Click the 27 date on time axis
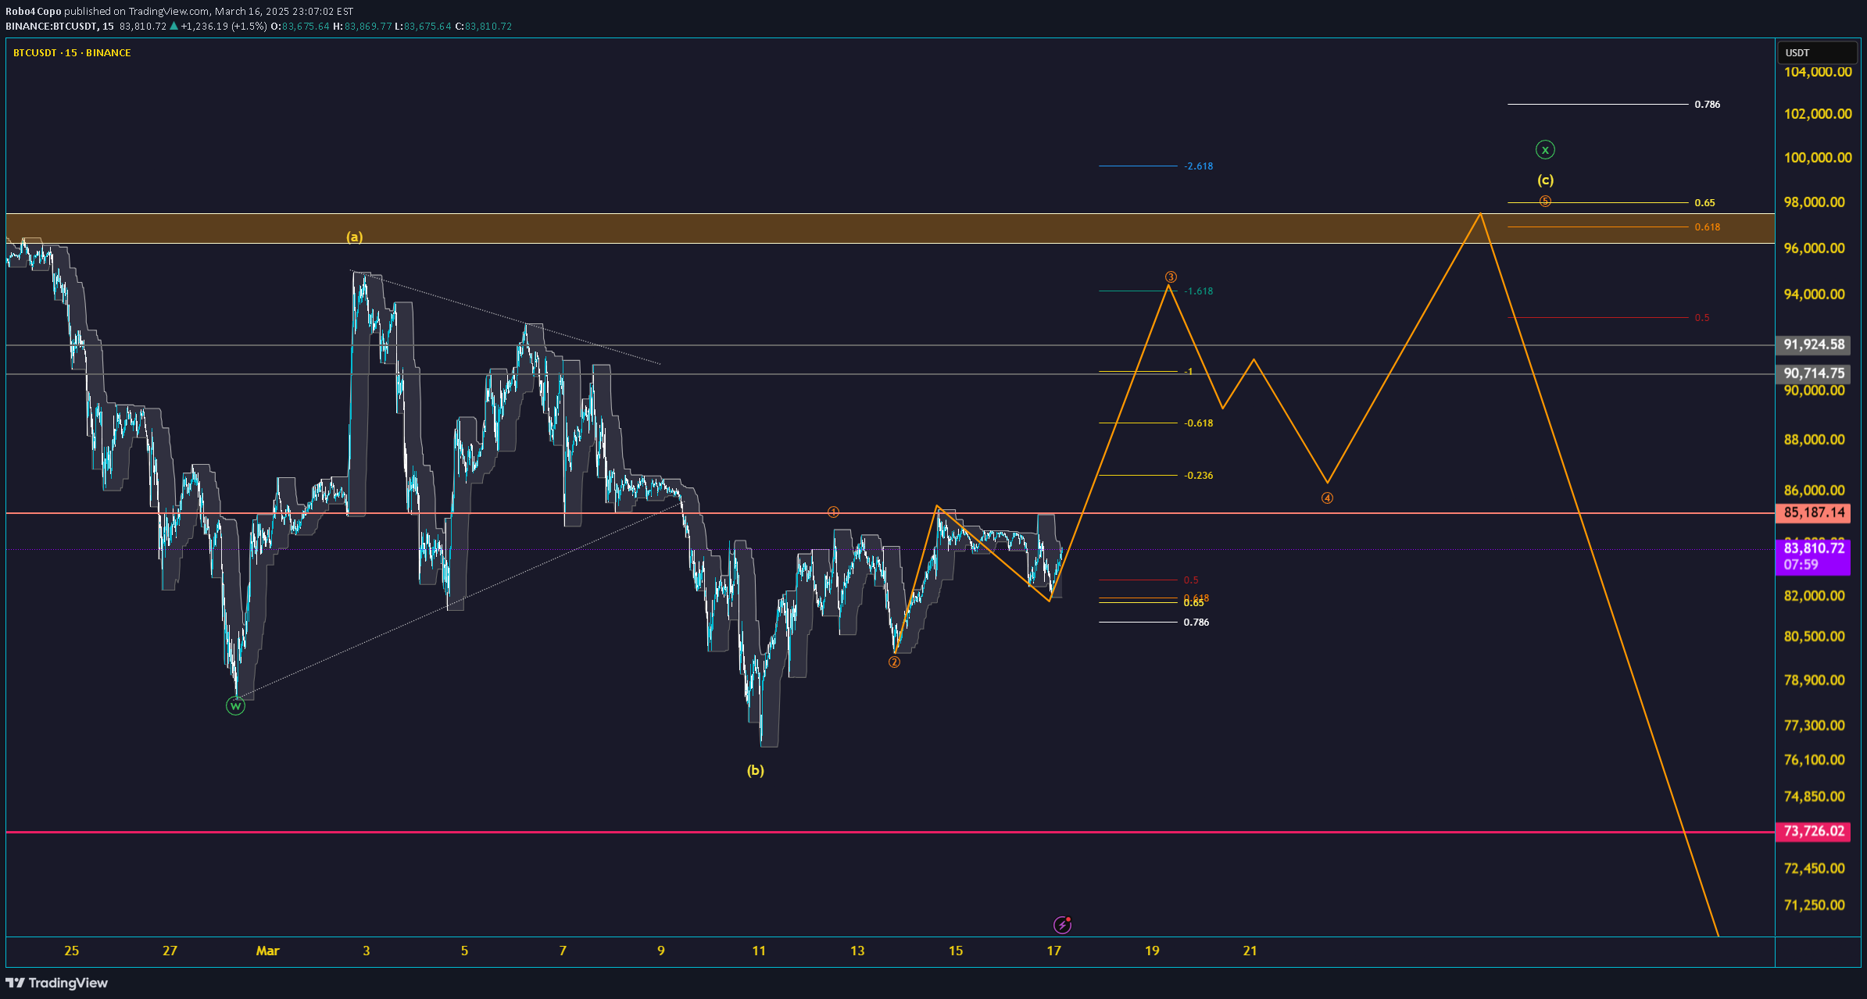This screenshot has height=999, width=1867. pos(170,951)
